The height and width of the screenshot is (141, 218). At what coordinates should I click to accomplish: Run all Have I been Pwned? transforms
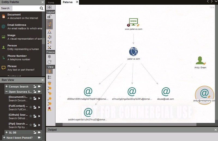(x=39, y=137)
